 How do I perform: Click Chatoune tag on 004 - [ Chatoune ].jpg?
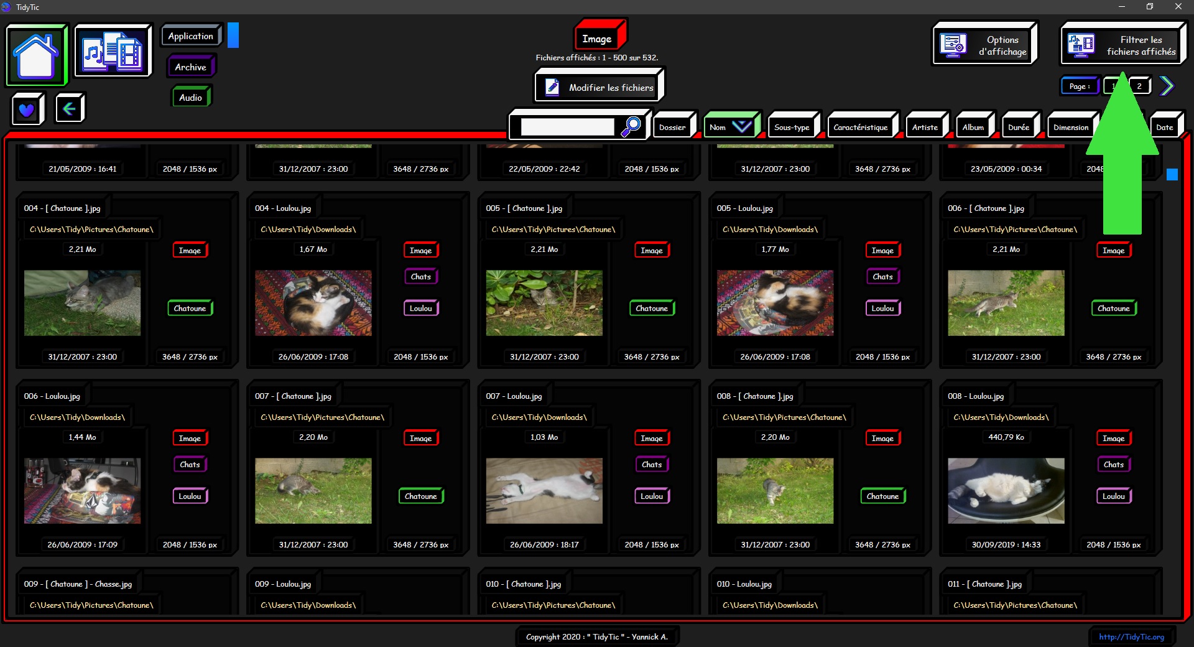point(190,308)
